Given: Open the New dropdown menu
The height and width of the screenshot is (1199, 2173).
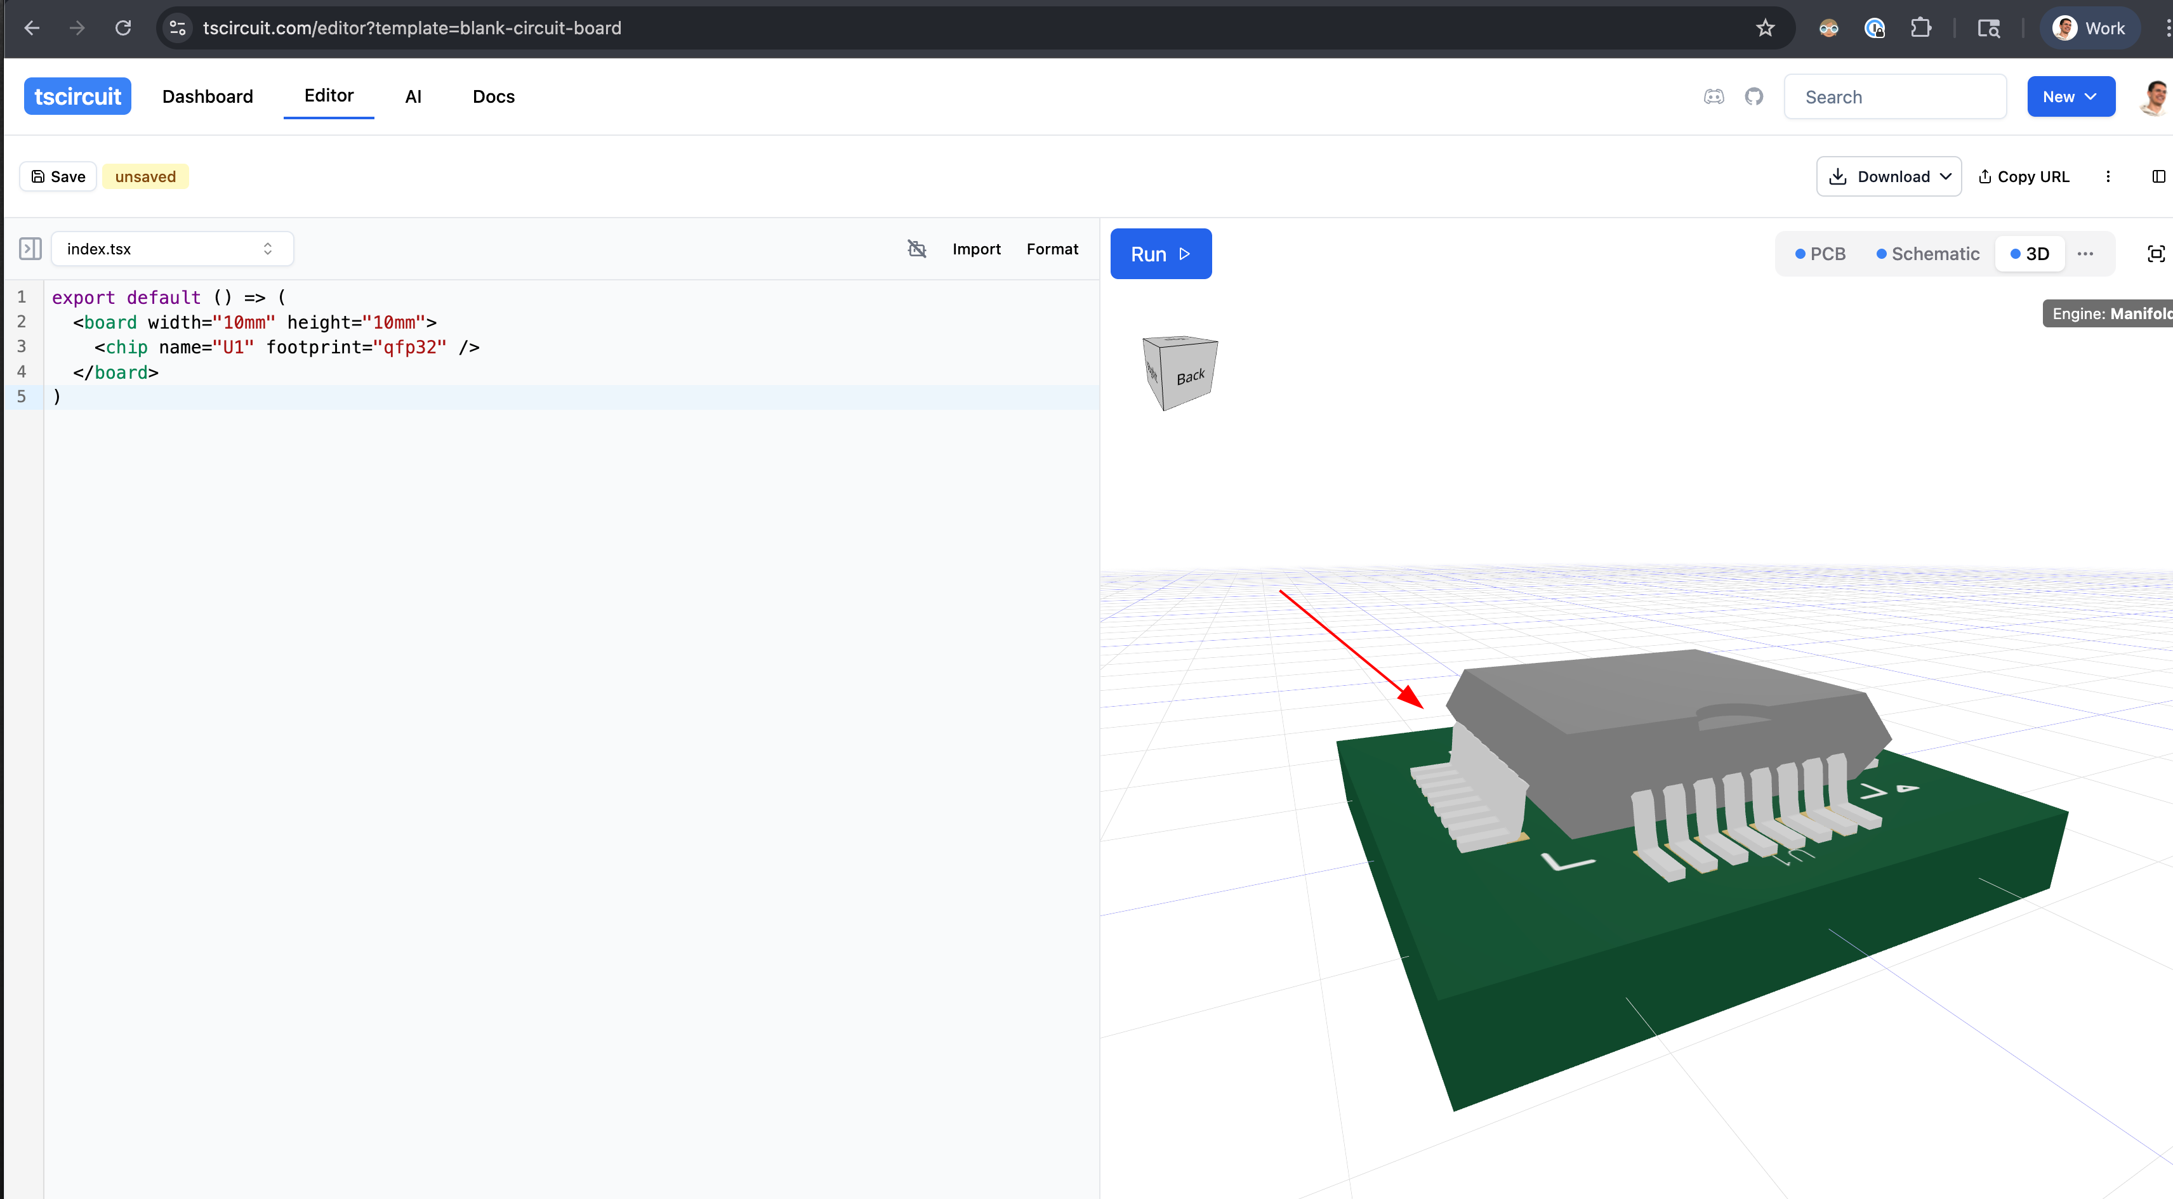Looking at the screenshot, I should pos(2070,97).
